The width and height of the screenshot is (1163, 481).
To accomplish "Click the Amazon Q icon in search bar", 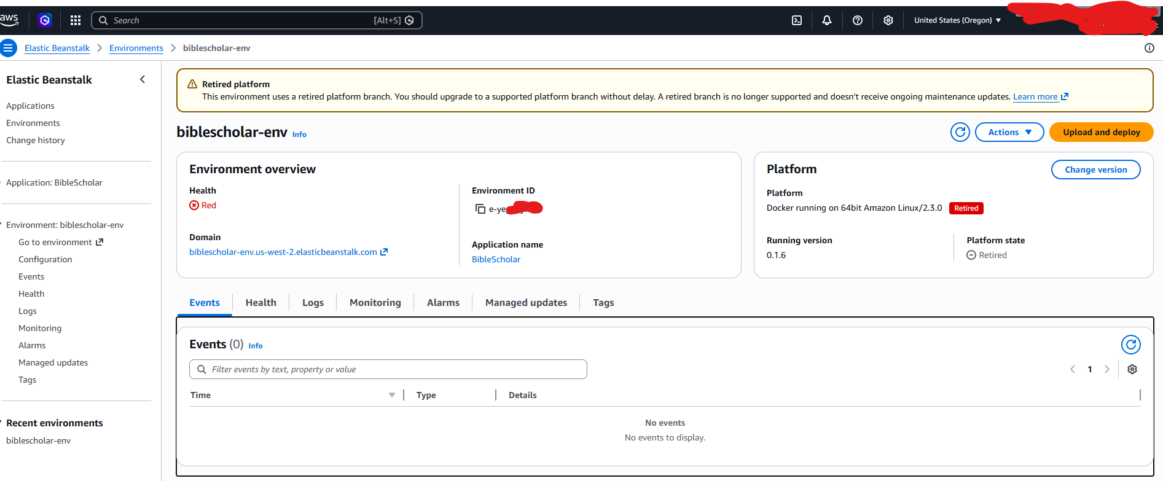I will 410,20.
